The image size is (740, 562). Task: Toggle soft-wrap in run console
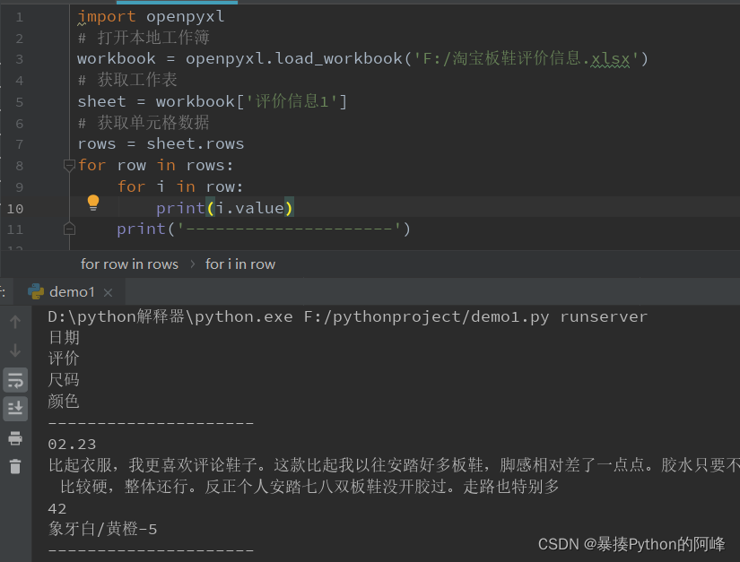15,380
